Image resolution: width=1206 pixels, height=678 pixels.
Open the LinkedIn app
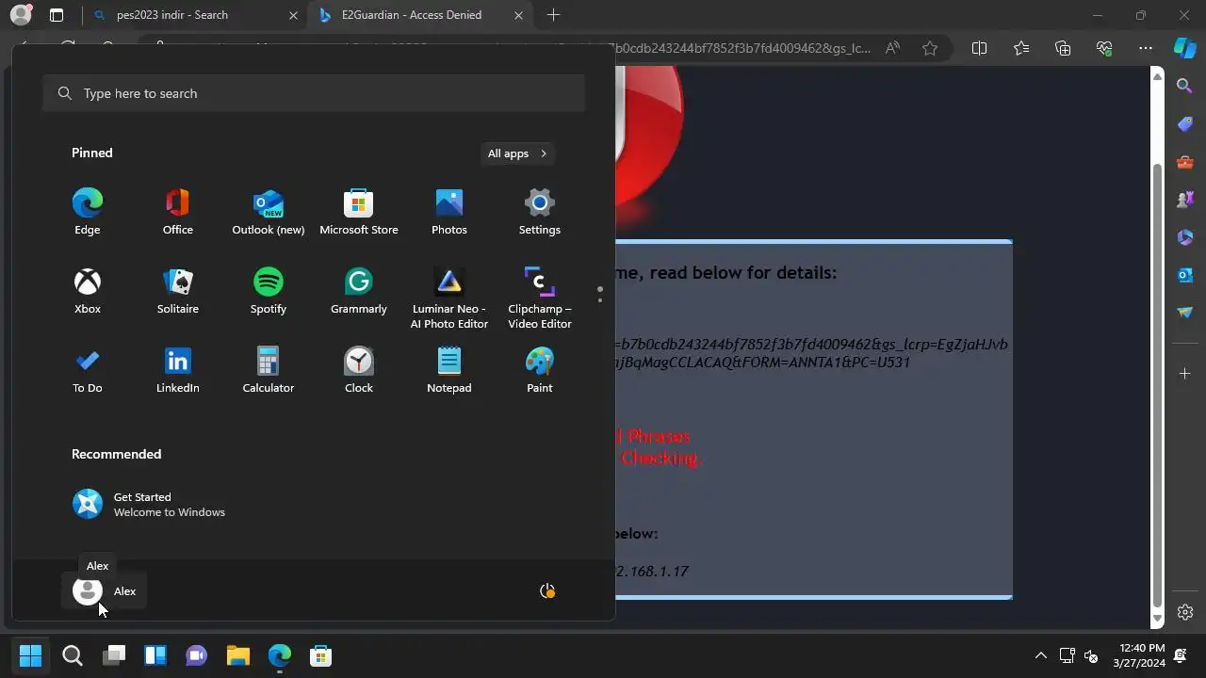[x=178, y=370]
